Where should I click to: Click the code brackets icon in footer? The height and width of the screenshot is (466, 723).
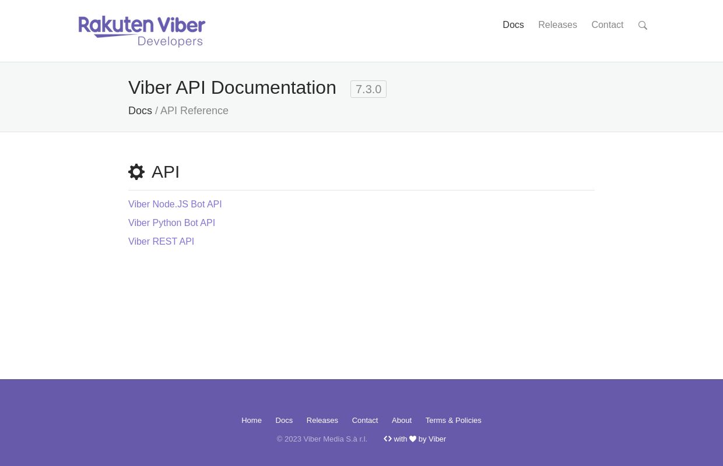pyautogui.click(x=388, y=439)
